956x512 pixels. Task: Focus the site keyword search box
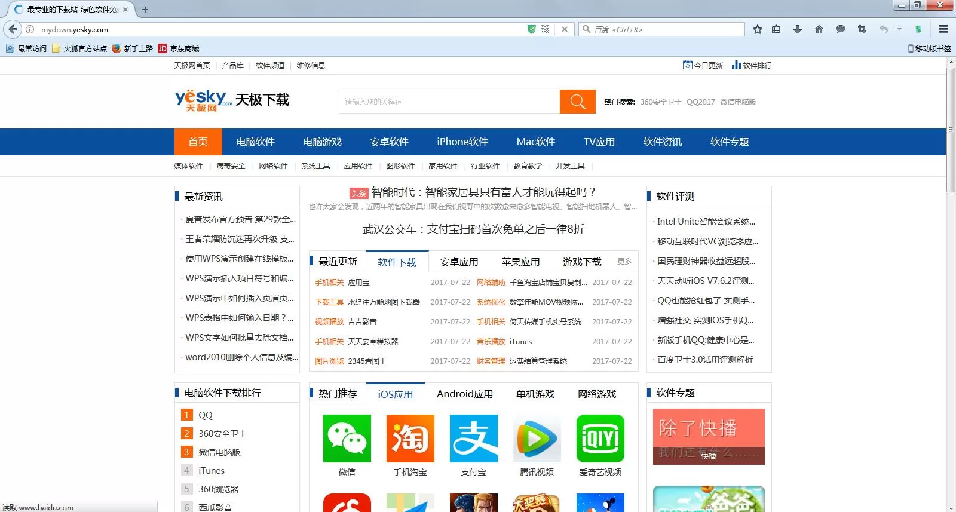(449, 102)
